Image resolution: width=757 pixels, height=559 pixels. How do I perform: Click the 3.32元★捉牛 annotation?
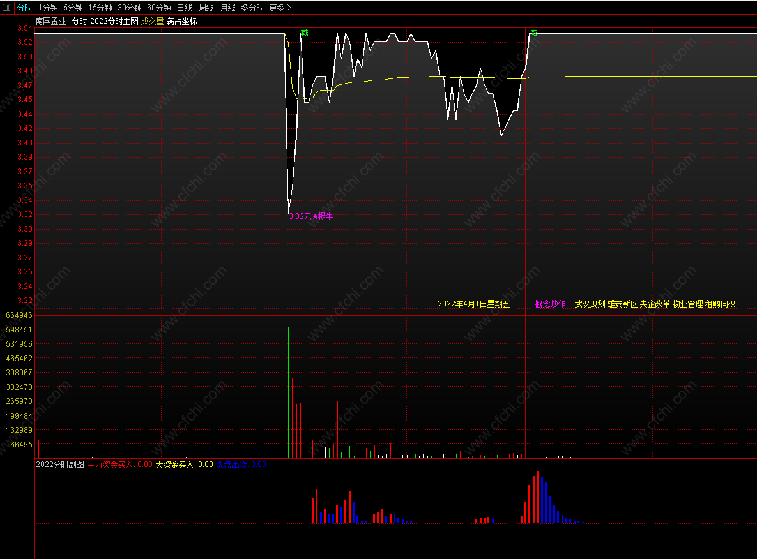[311, 216]
